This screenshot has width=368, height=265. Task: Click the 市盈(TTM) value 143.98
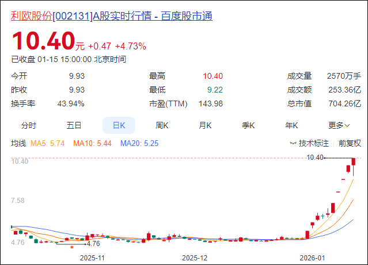211,103
